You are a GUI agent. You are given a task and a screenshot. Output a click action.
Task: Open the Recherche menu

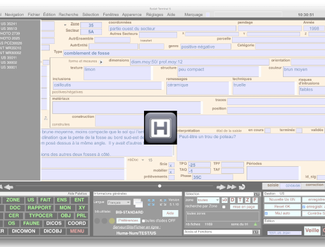68,15
